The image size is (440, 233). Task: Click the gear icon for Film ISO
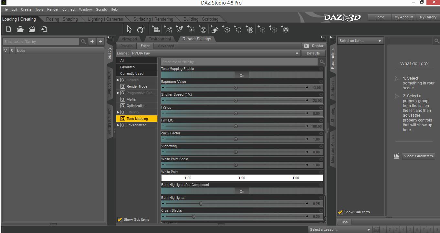[x=321, y=121]
